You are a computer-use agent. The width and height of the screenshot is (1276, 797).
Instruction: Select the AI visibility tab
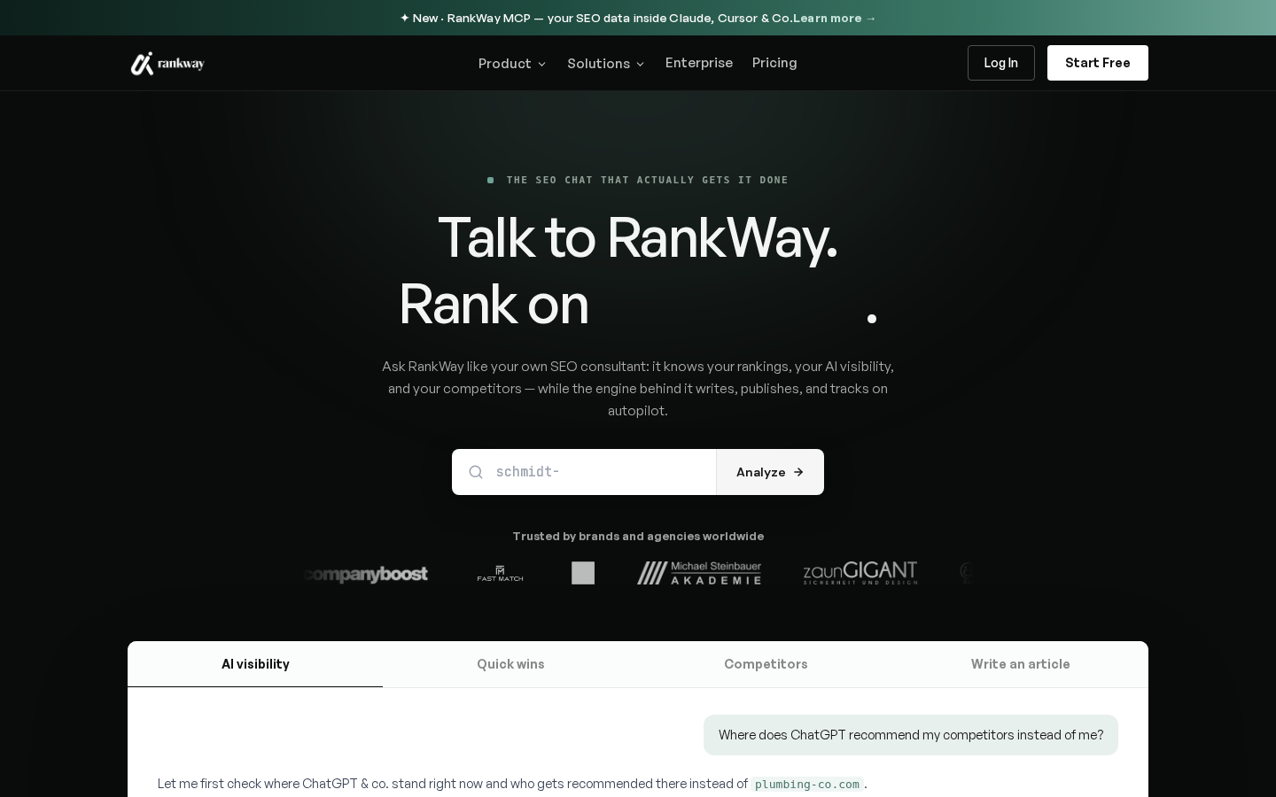point(255,664)
